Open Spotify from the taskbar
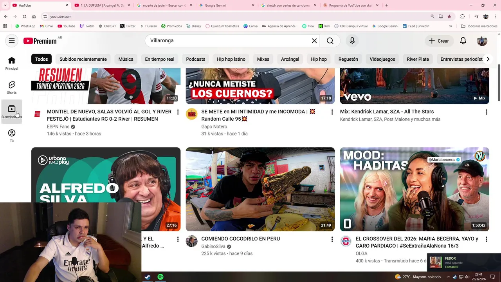 tap(160, 277)
